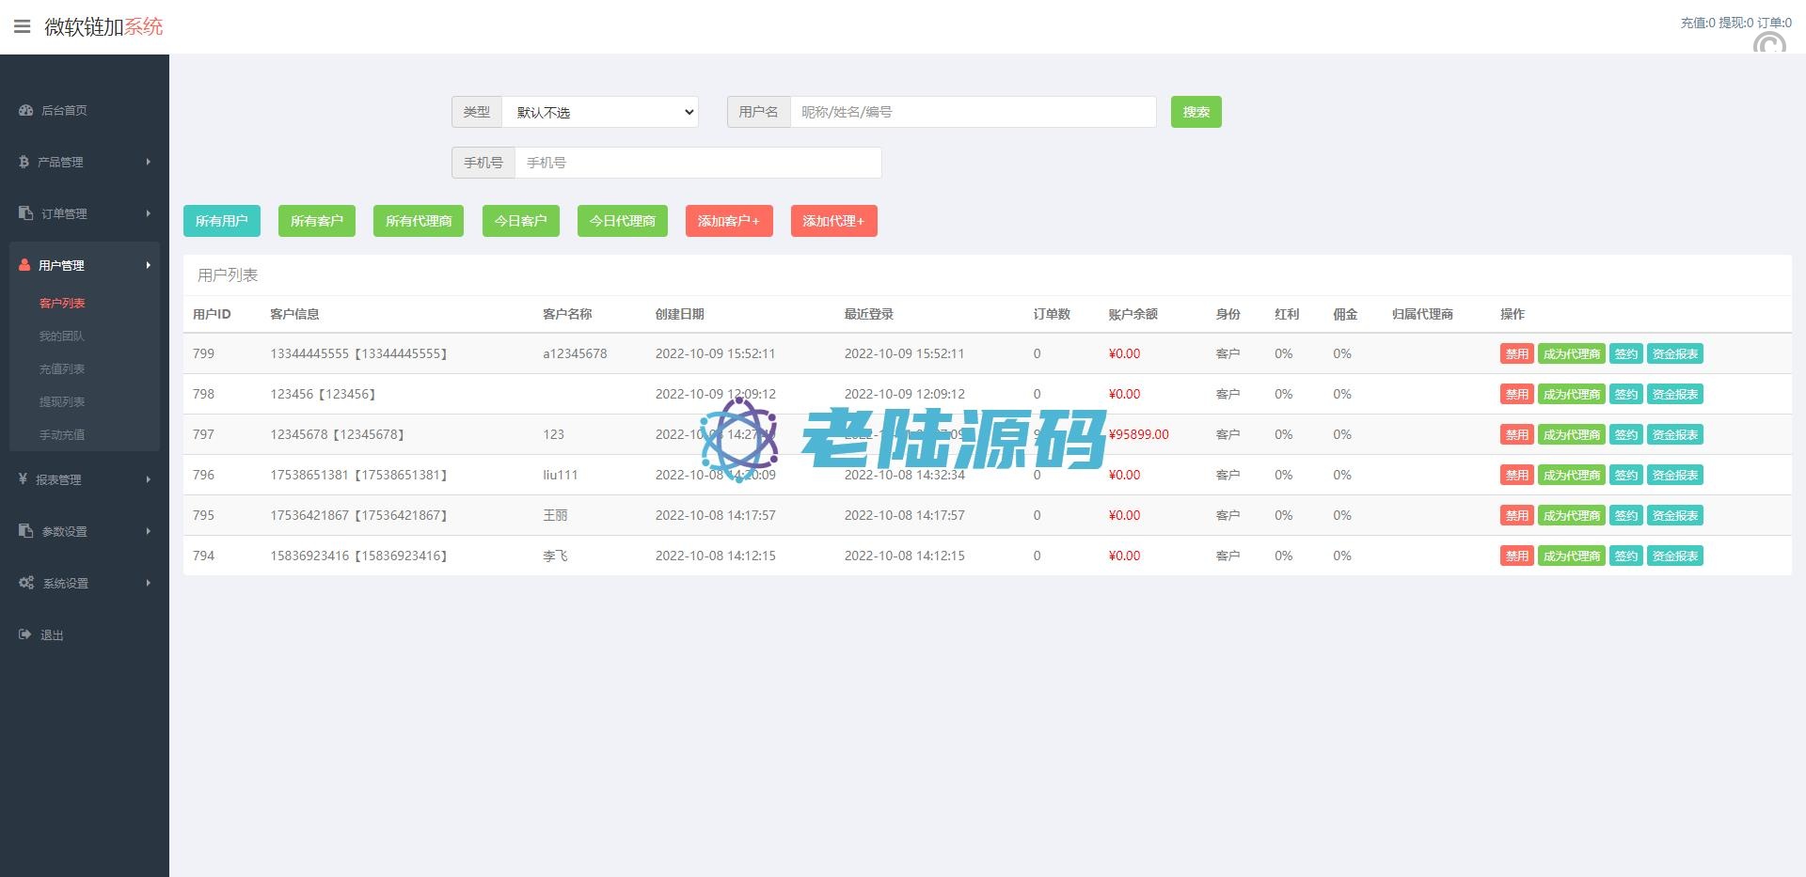
Task: Click 签约 for user 799
Action: click(x=1626, y=353)
